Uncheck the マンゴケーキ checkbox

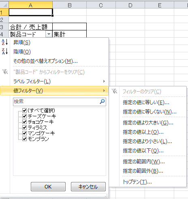[x=24, y=133]
